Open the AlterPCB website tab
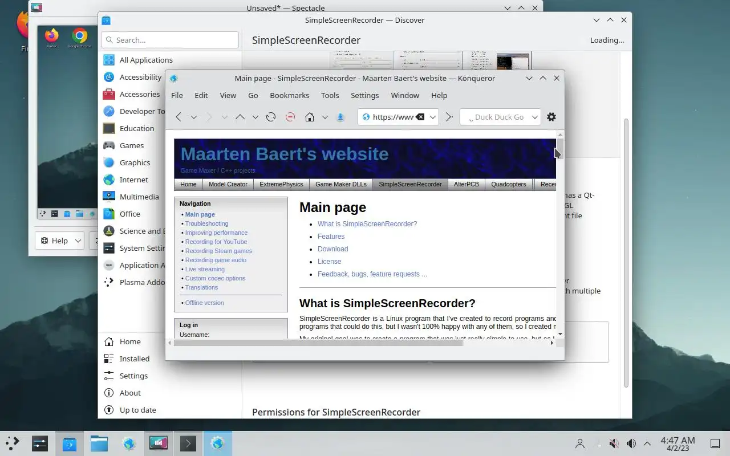 click(x=467, y=184)
